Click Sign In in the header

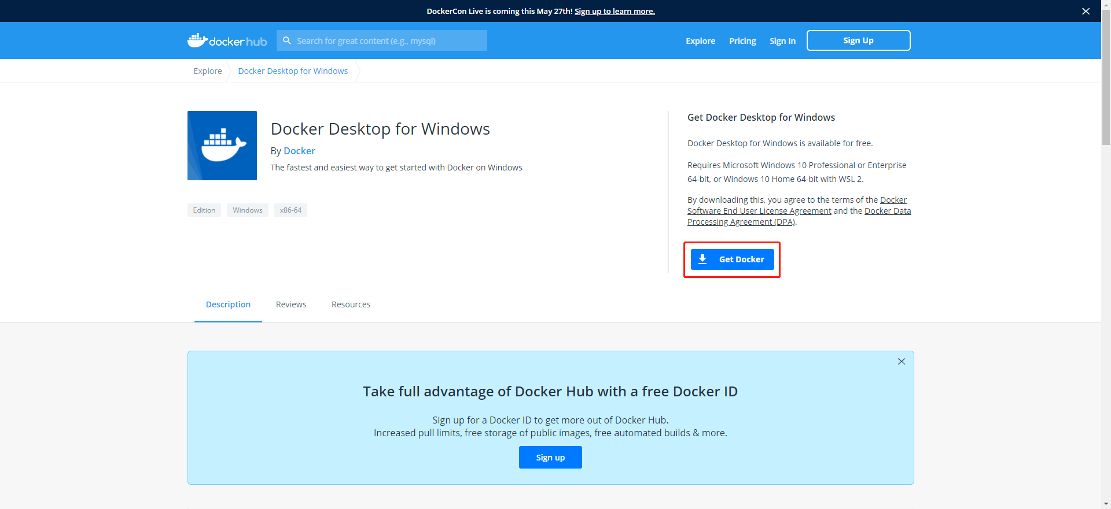click(x=782, y=40)
